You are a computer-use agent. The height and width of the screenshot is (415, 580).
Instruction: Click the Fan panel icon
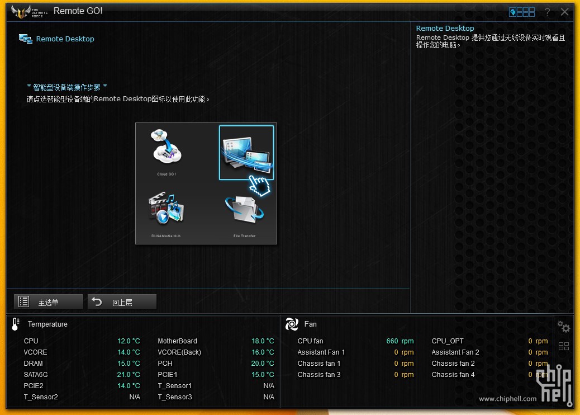[292, 324]
